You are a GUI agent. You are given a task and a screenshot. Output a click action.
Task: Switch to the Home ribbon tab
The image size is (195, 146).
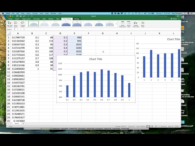coord(10,19)
